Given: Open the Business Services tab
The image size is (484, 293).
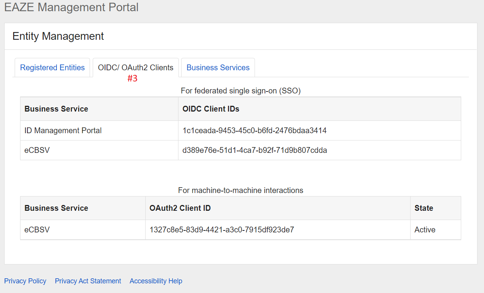Looking at the screenshot, I should [x=218, y=68].
